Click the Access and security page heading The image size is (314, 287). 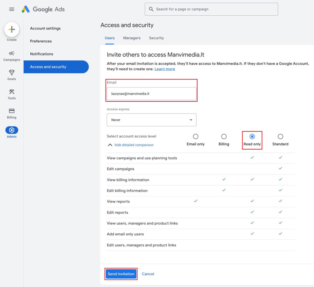pyautogui.click(x=127, y=25)
